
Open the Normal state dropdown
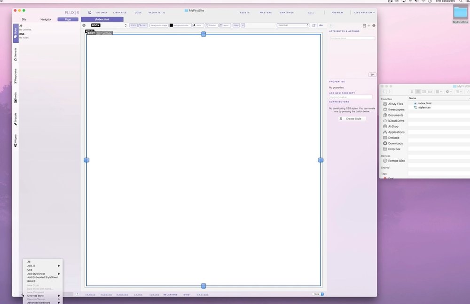tap(293, 25)
